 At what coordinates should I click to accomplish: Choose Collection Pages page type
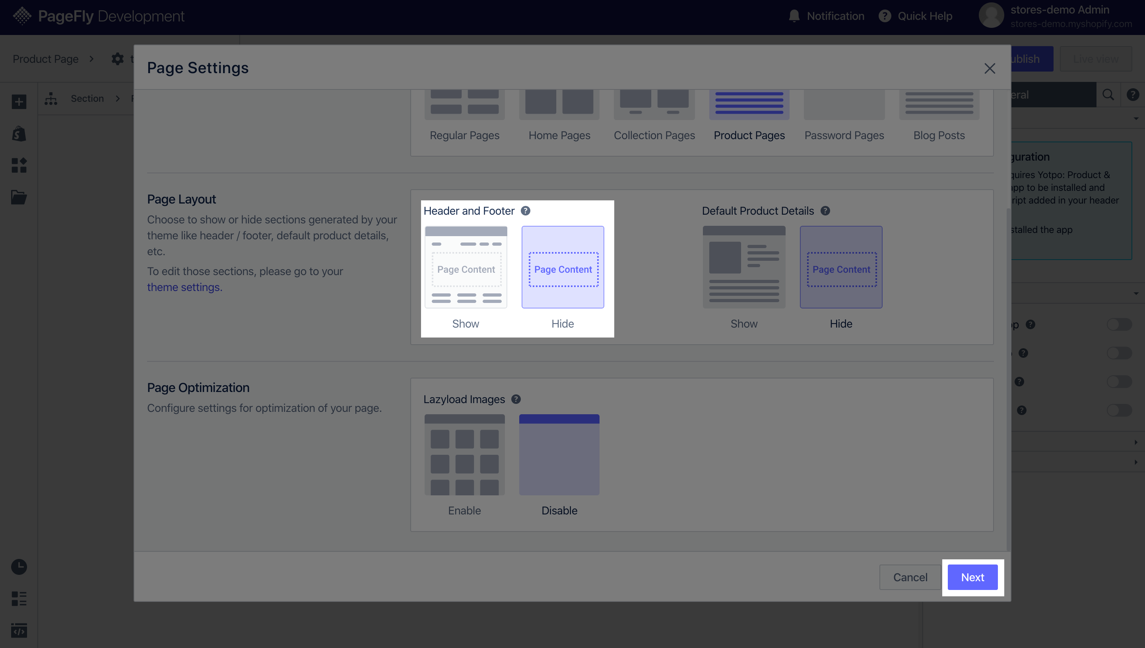tap(654, 116)
